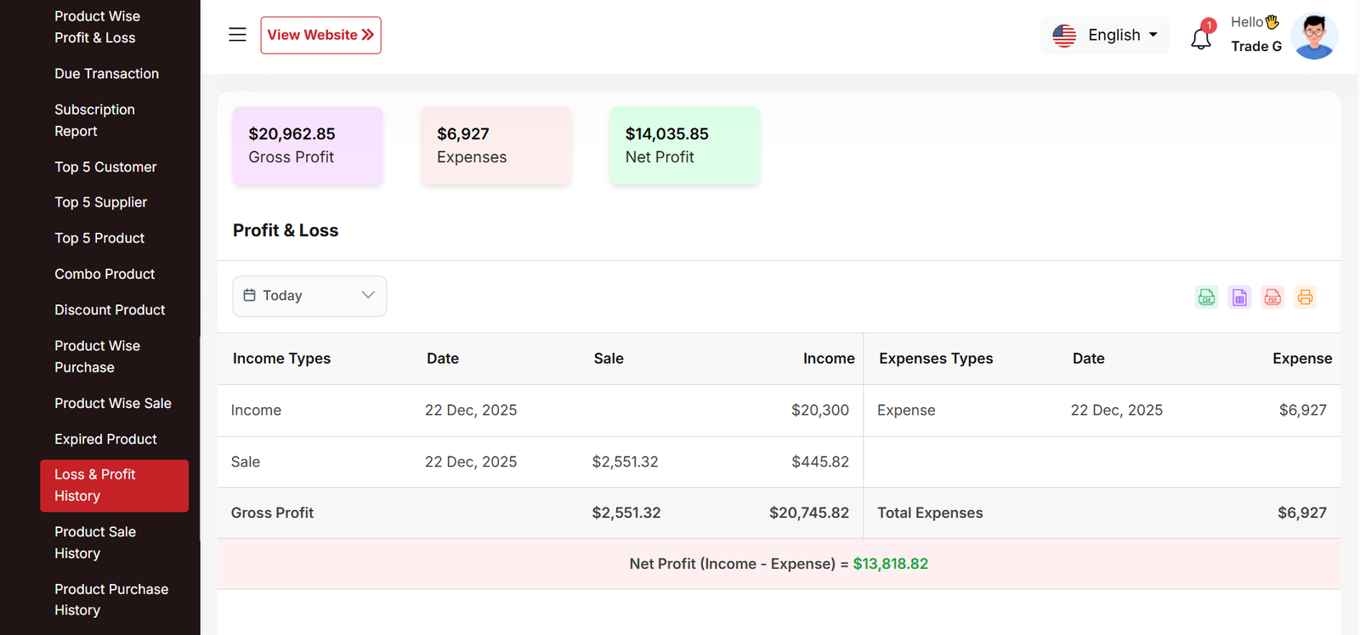
Task: Click the user profile avatar
Action: pos(1313,37)
